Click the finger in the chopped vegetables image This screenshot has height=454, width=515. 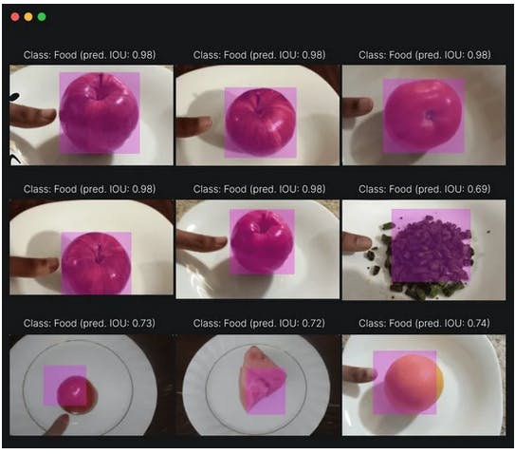357,243
